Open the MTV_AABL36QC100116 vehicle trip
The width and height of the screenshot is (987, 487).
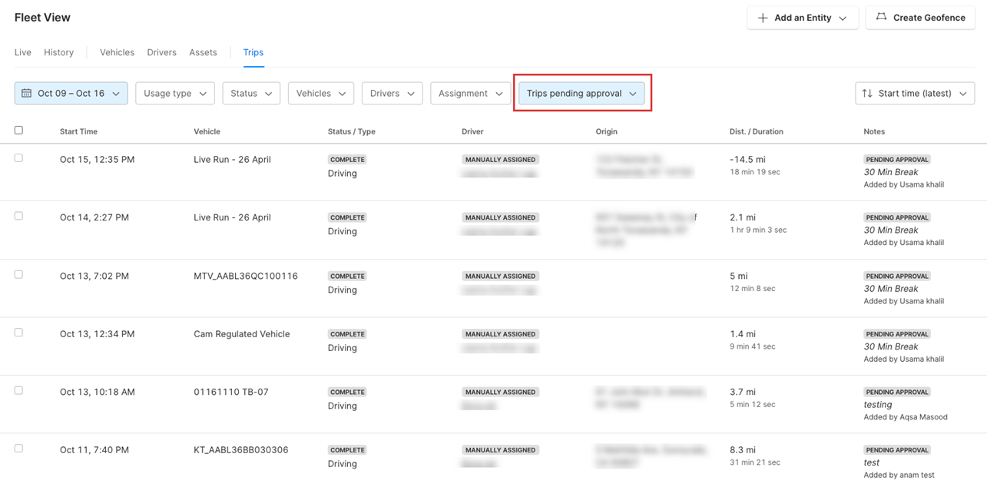[245, 276]
